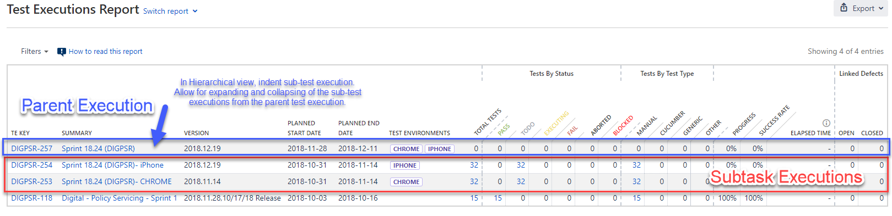This screenshot has width=892, height=216.
Task: Open DIGPSR-118 test execution link
Action: tap(32, 198)
